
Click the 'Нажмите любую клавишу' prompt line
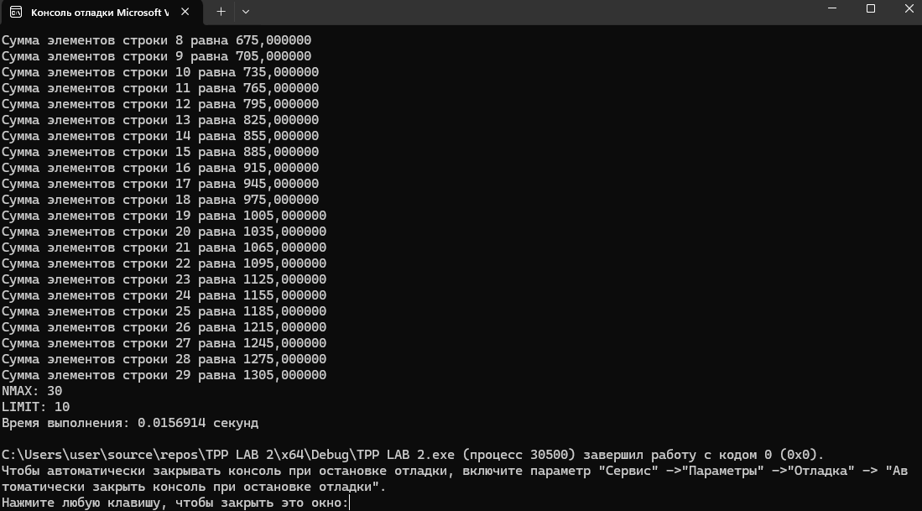tap(175, 503)
